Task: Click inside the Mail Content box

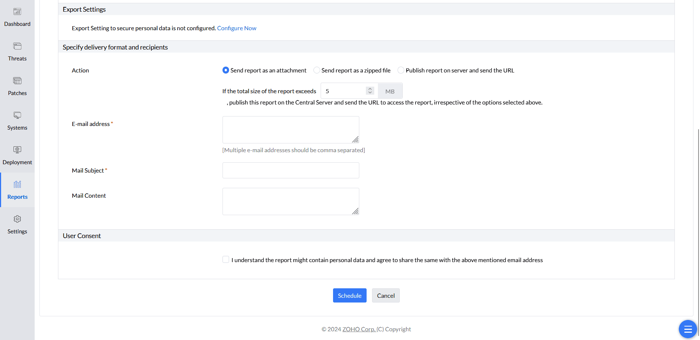Action: [x=290, y=201]
